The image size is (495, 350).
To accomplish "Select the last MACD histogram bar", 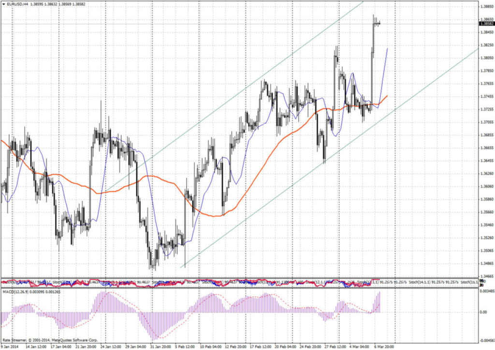I will pyautogui.click(x=380, y=302).
